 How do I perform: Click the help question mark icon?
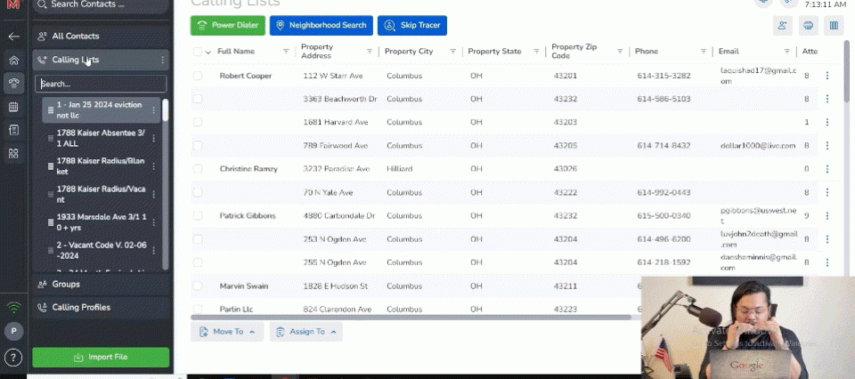coord(13,358)
